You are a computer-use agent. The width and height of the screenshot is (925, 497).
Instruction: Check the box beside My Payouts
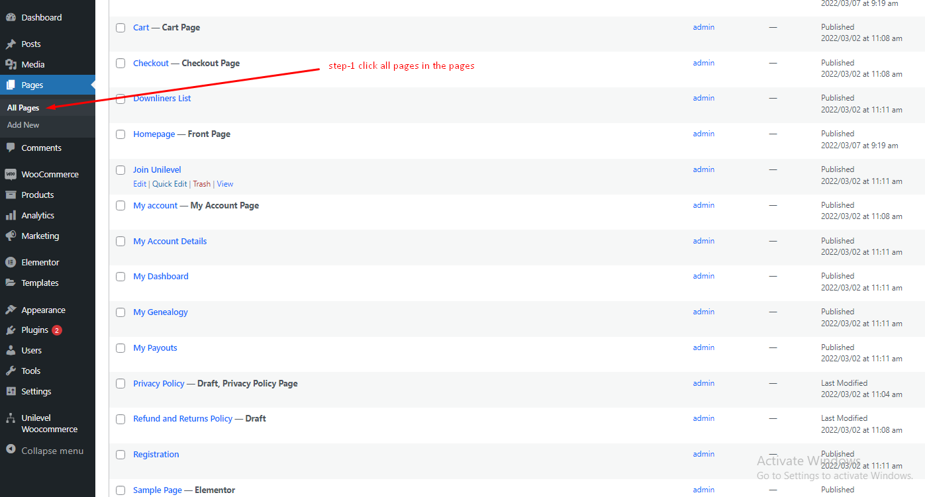[121, 348]
